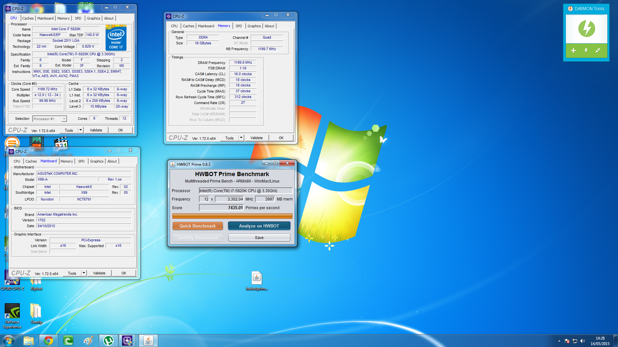Click the Media Player Classic 321 desktop icon
The image size is (618, 347).
tap(61, 142)
